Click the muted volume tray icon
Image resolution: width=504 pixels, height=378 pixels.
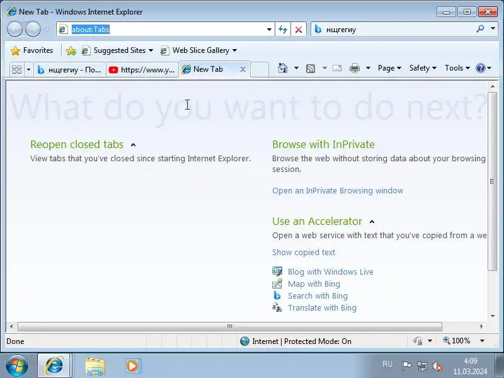pos(437,366)
